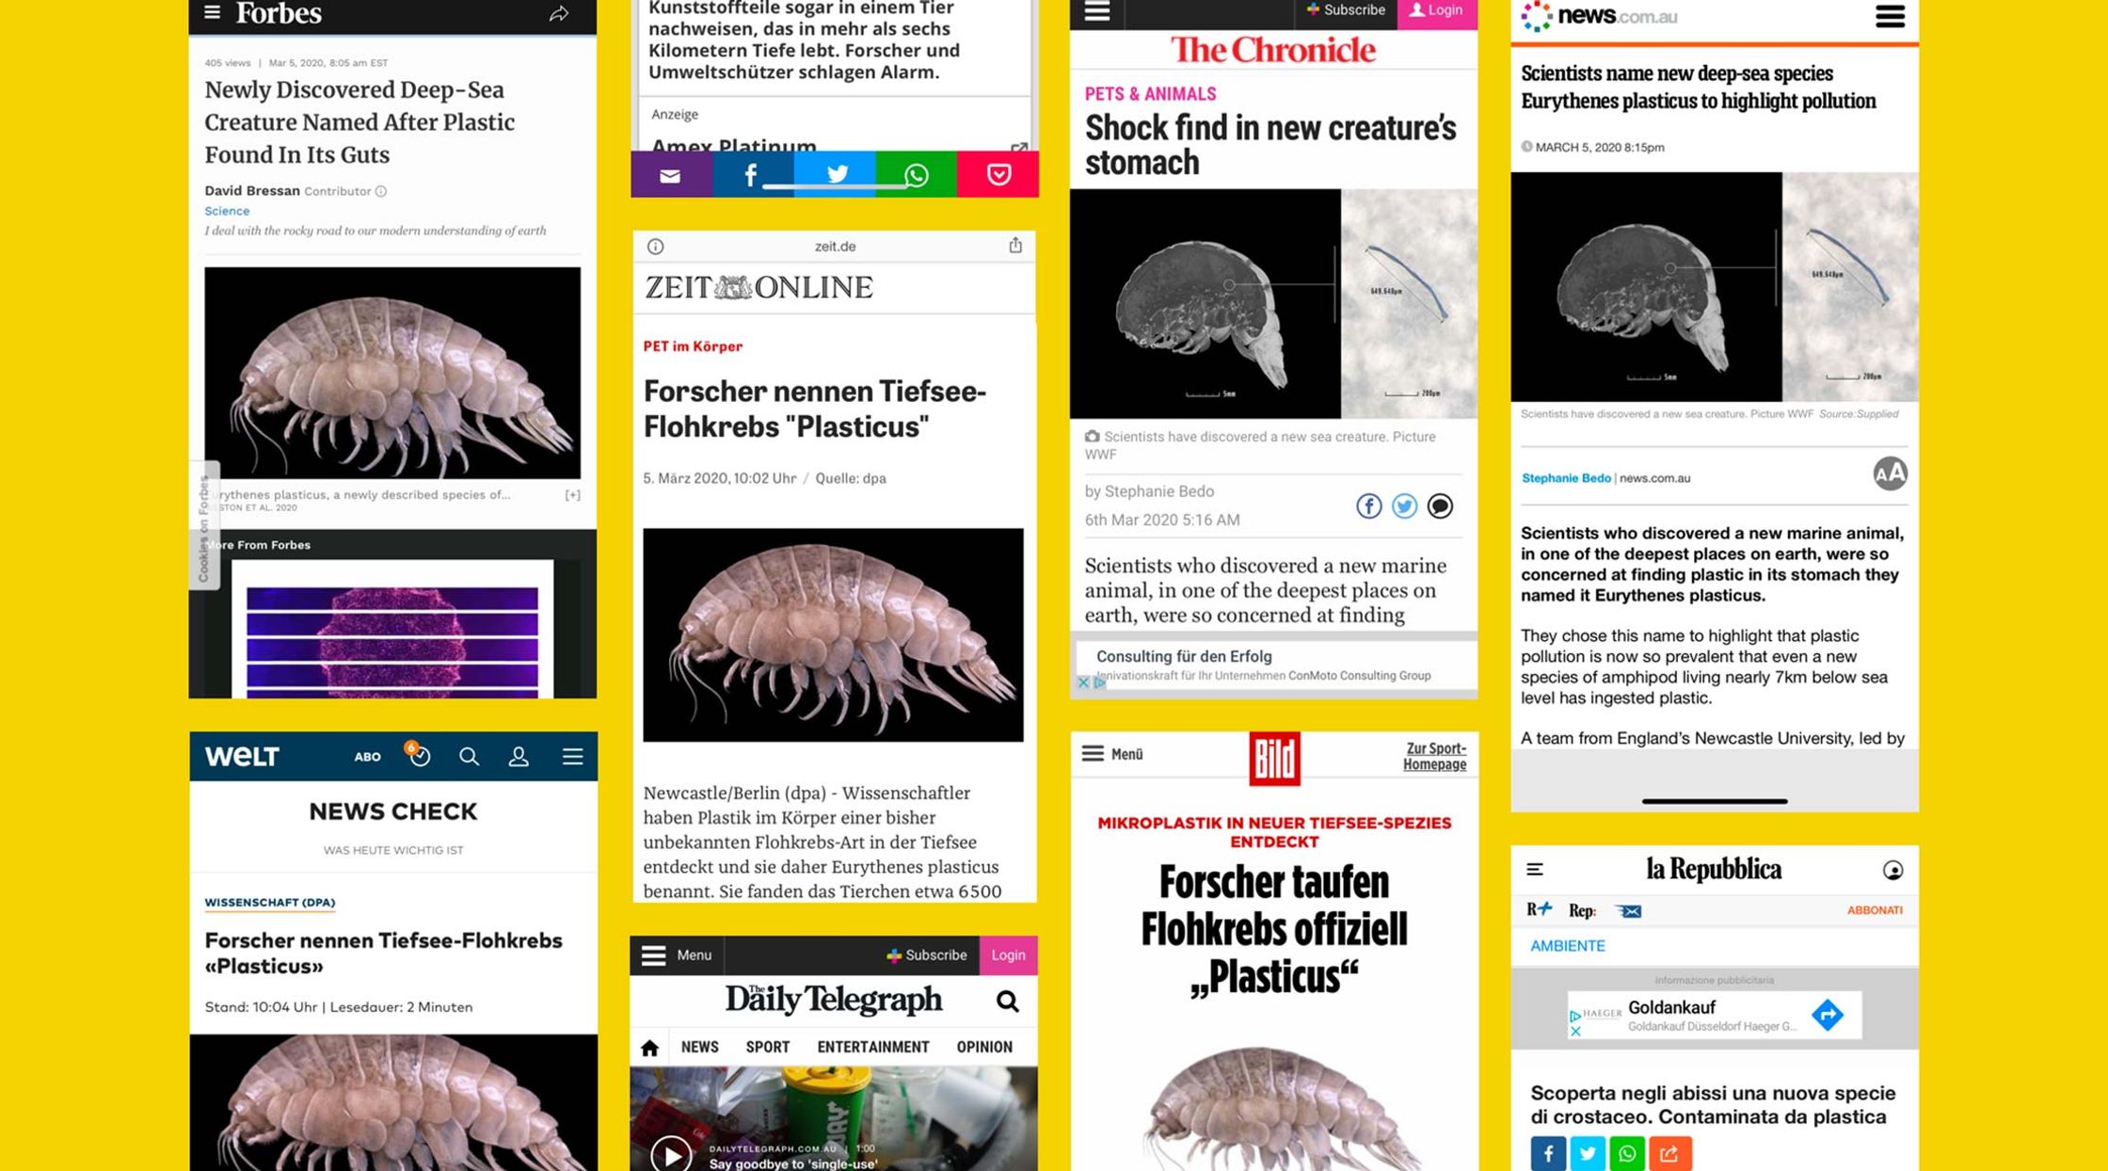
Task: Click Login on Daily Telegraph
Action: (1008, 955)
